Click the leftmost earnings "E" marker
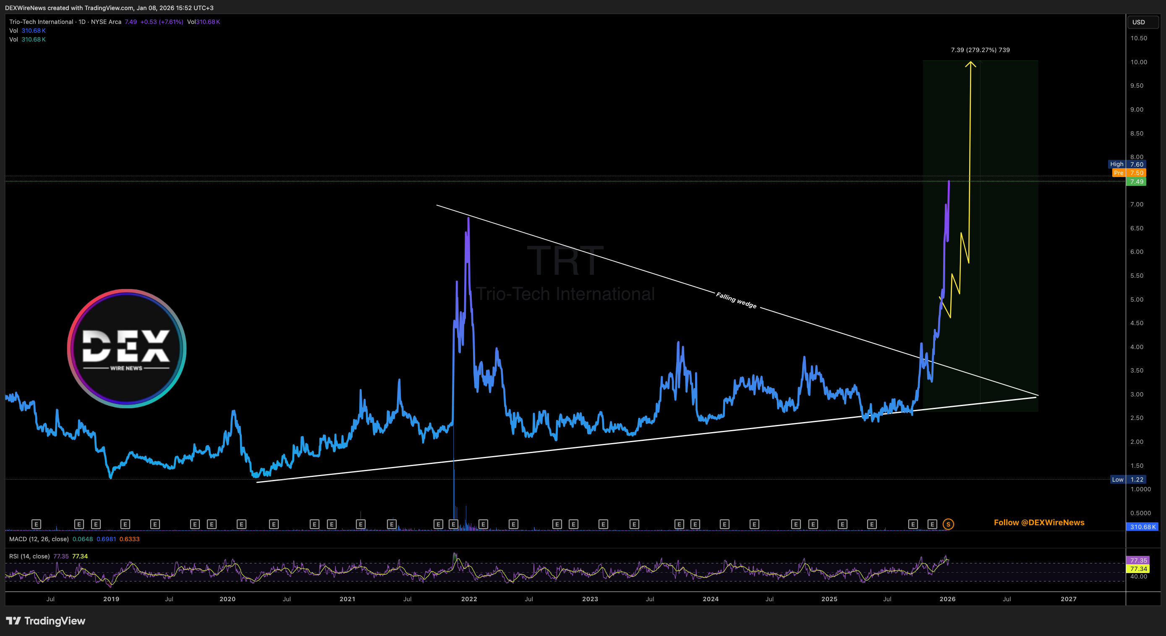Viewport: 1166px width, 636px height. [36, 524]
